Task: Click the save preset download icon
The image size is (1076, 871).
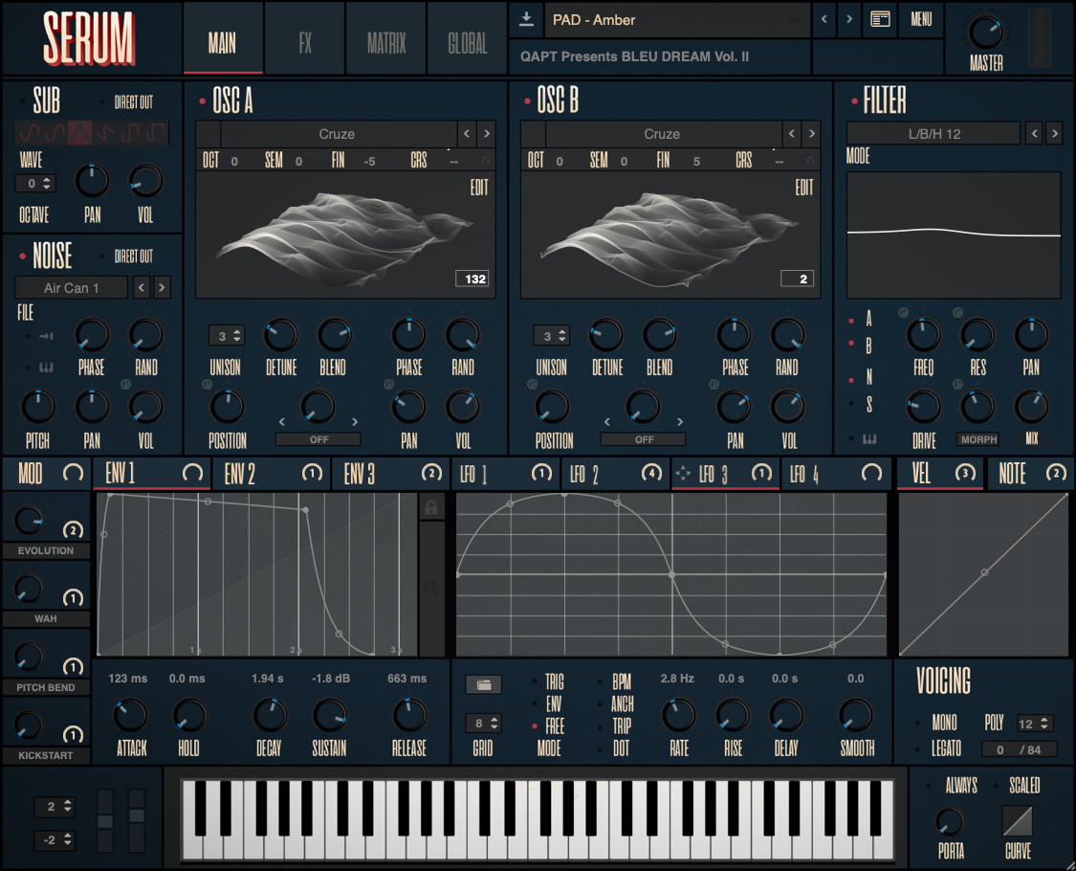Action: (x=526, y=19)
